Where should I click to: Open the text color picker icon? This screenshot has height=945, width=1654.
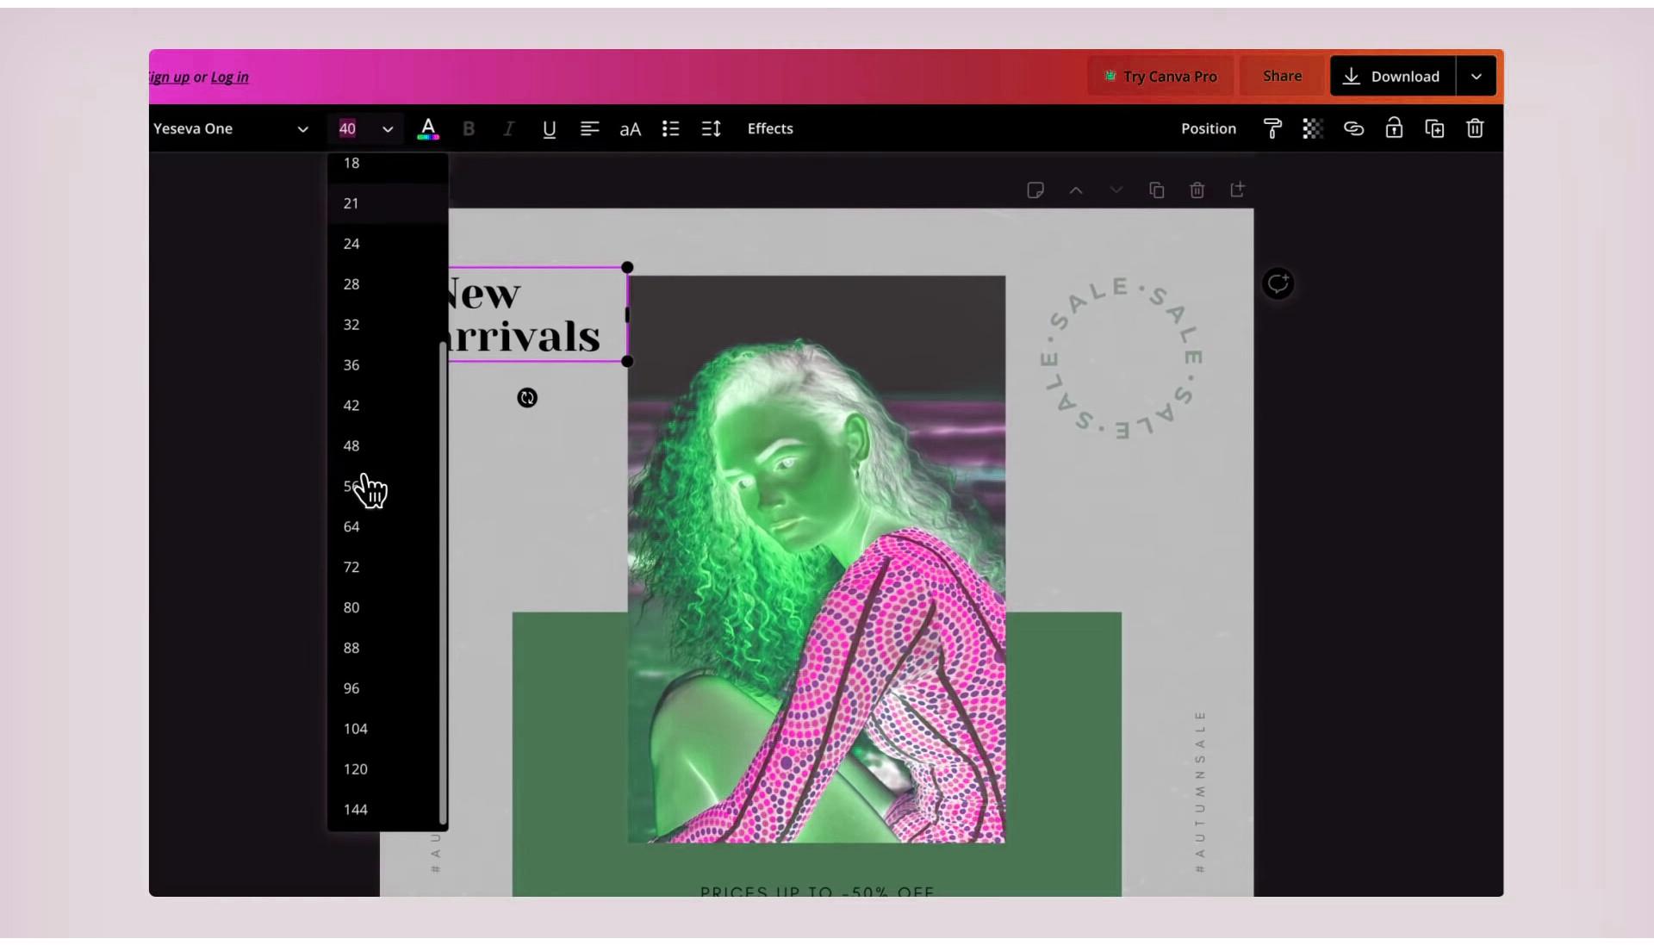click(428, 129)
